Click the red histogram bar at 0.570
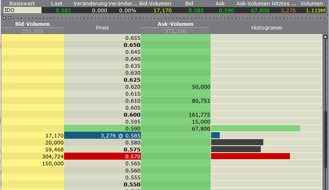The width and height of the screenshot is (329, 190). [x=251, y=156]
